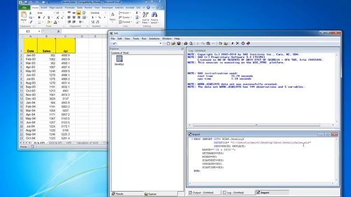Click the Save disk icon in SAS toolbar

(179, 43)
